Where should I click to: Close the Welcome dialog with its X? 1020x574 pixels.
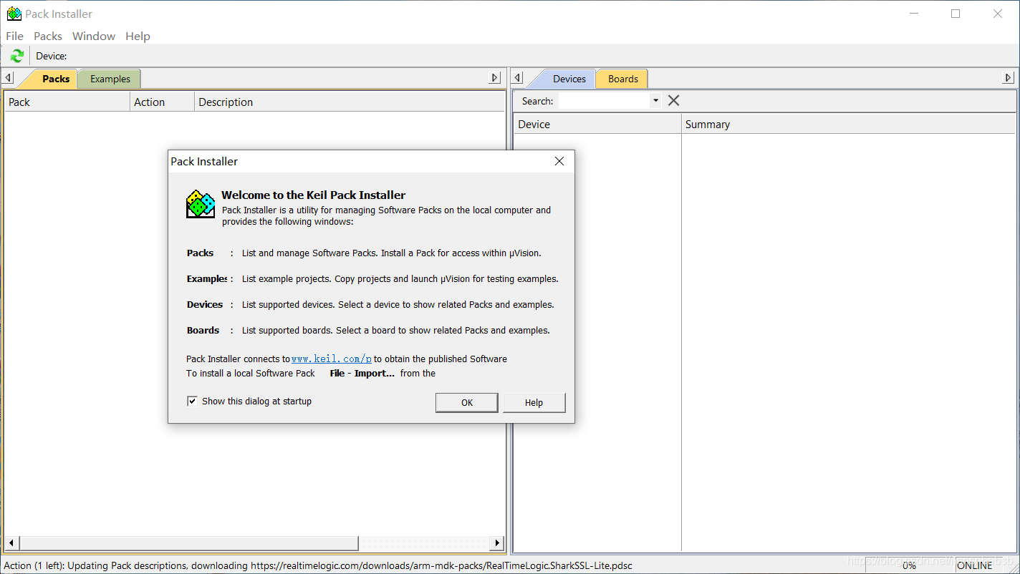559,161
